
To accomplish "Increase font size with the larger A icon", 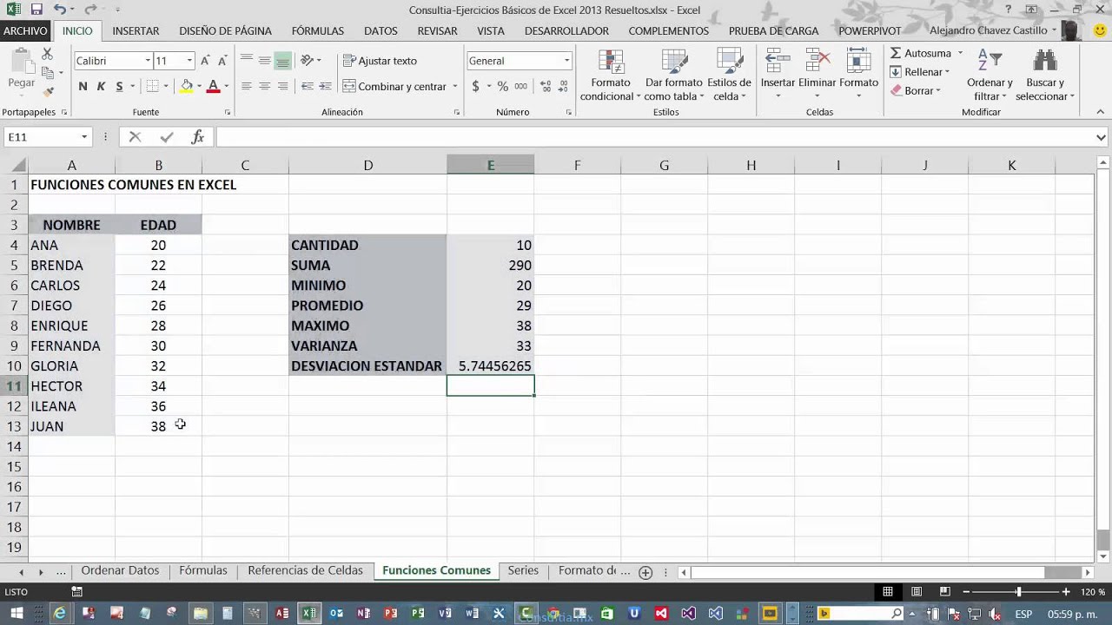I will (205, 61).
